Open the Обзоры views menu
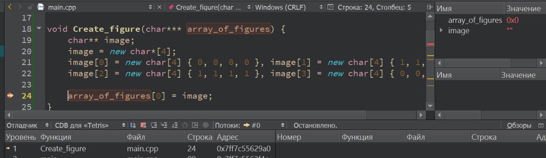546x158 pixels. [x=519, y=125]
